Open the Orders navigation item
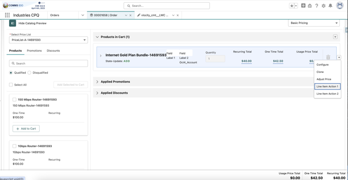This screenshot has height=180, width=348. coord(55,15)
